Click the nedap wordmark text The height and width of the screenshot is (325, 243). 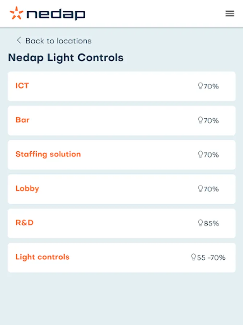[x=56, y=14]
